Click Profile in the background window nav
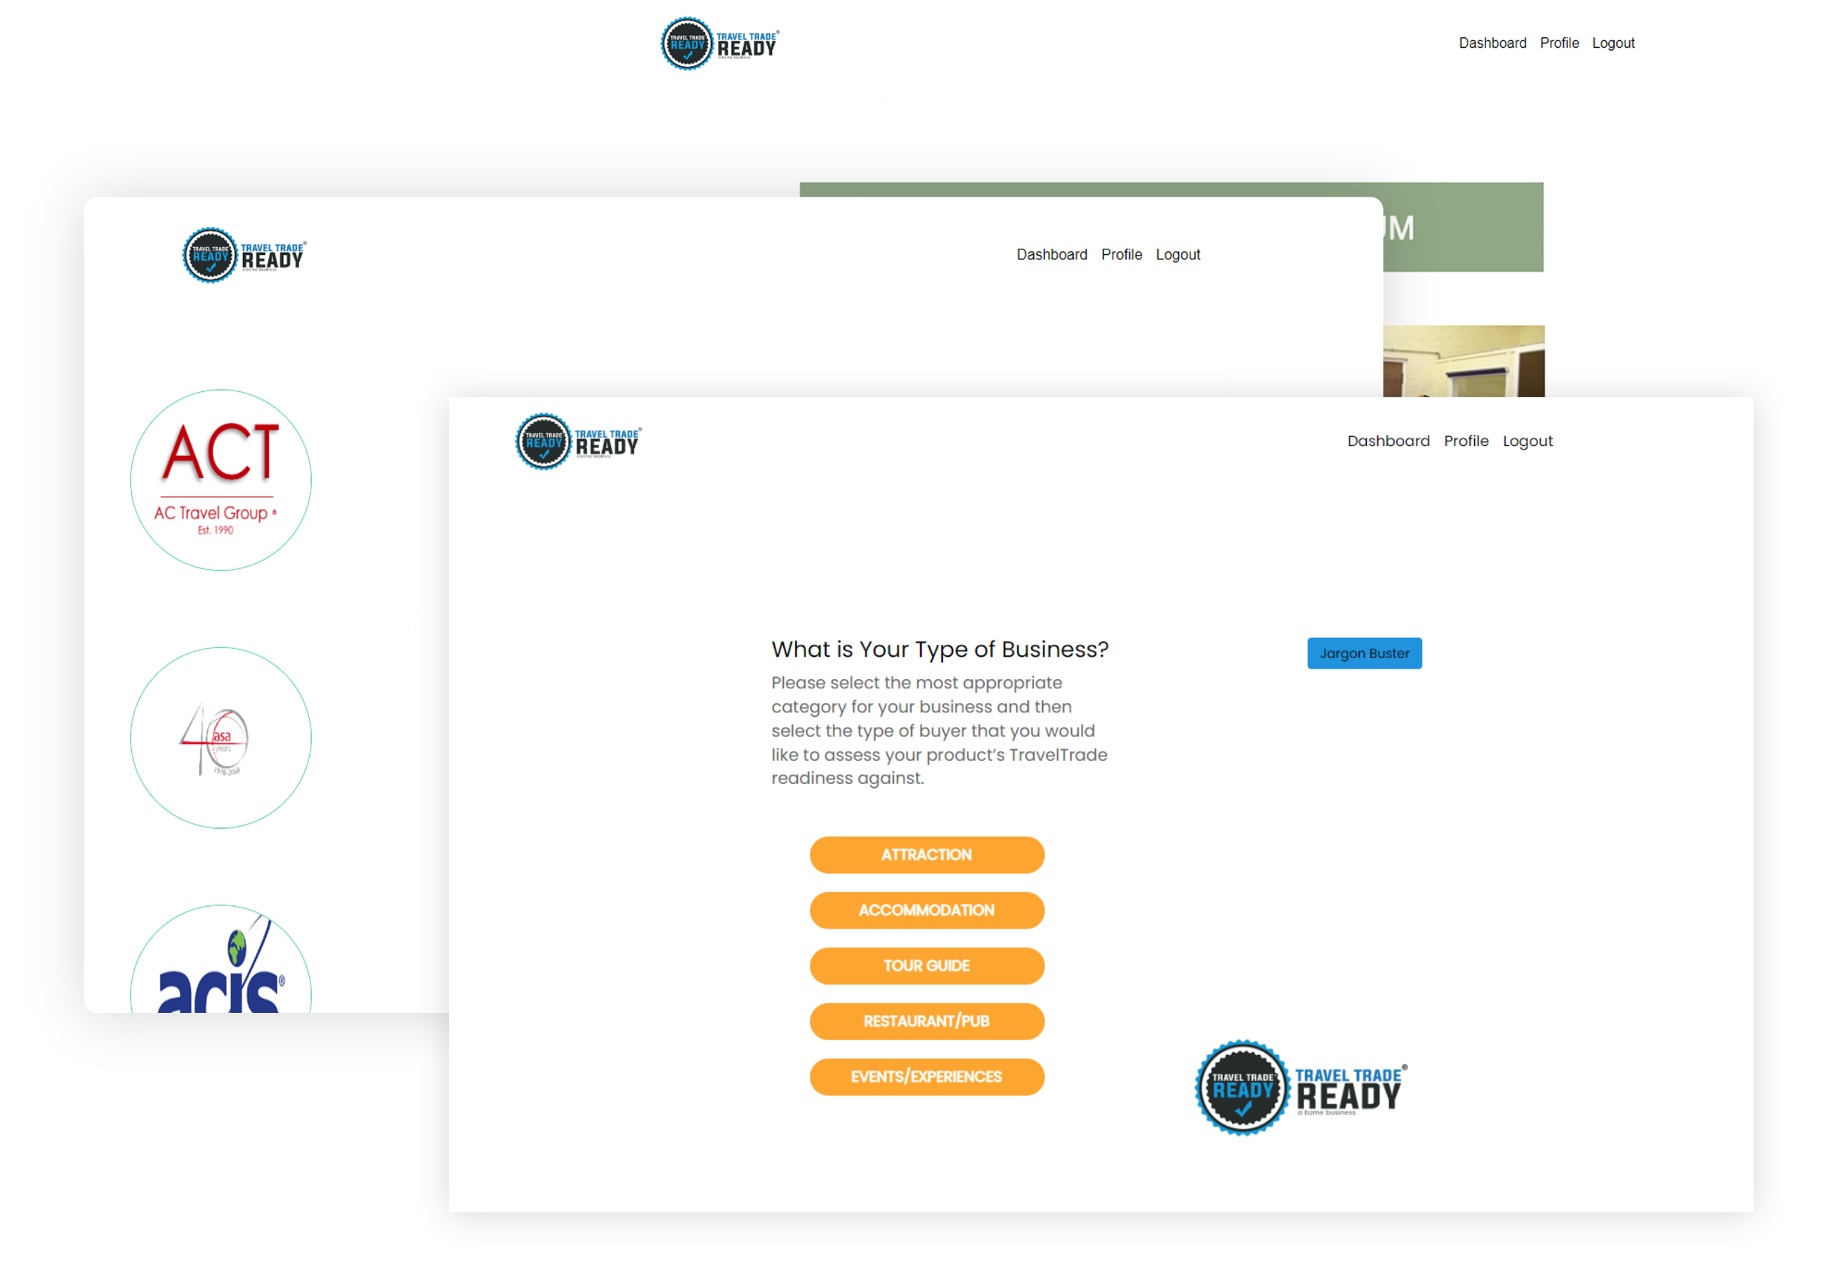 coord(1556,42)
